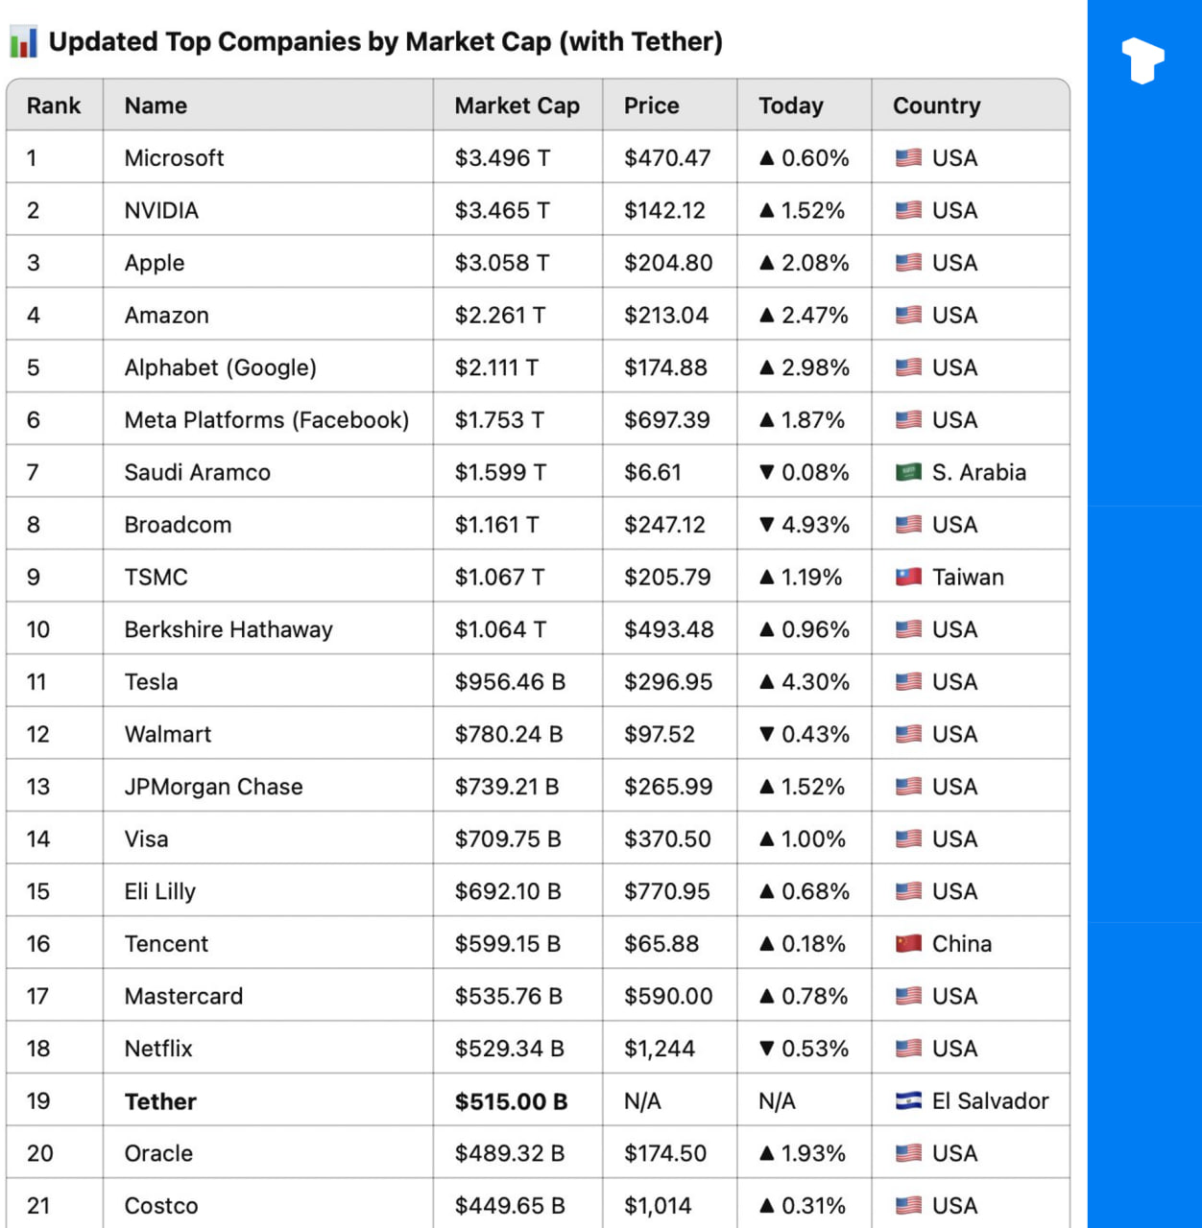Click Eli Lilly's $770.95 price

(x=666, y=891)
